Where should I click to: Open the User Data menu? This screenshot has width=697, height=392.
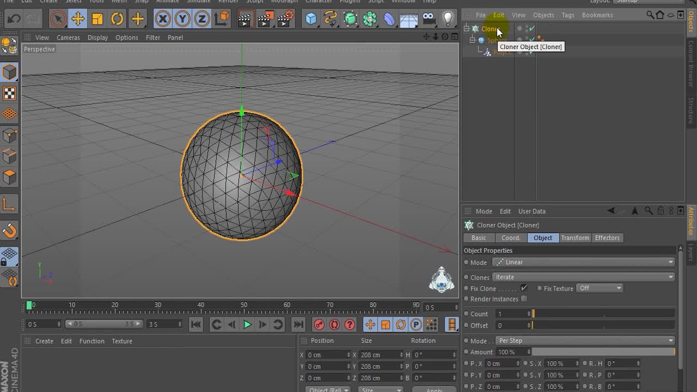click(531, 211)
